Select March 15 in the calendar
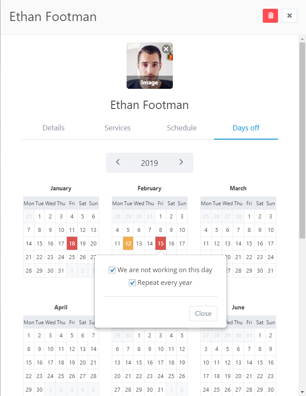Image resolution: width=306 pixels, height=396 pixels. (x=249, y=243)
